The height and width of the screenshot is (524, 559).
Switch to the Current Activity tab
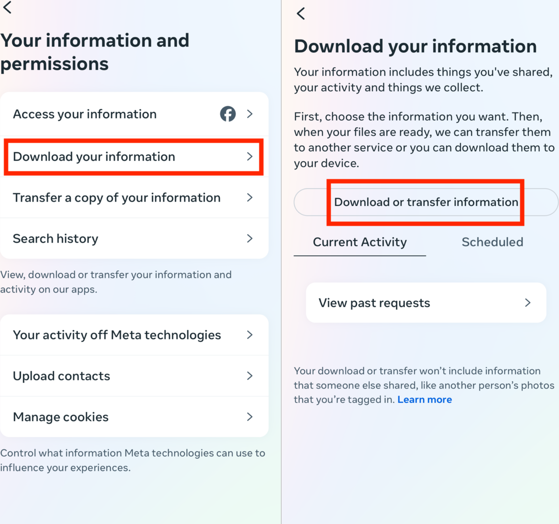click(x=360, y=242)
